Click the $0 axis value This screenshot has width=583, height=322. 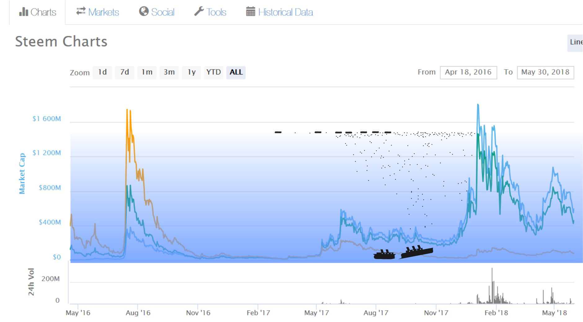click(57, 257)
